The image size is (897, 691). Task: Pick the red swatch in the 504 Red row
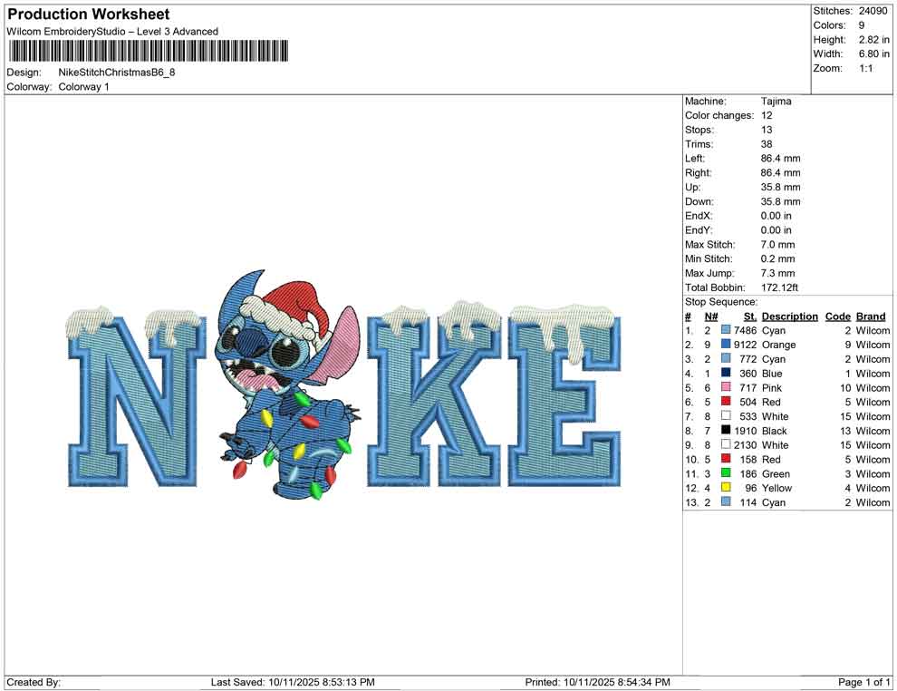[726, 402]
